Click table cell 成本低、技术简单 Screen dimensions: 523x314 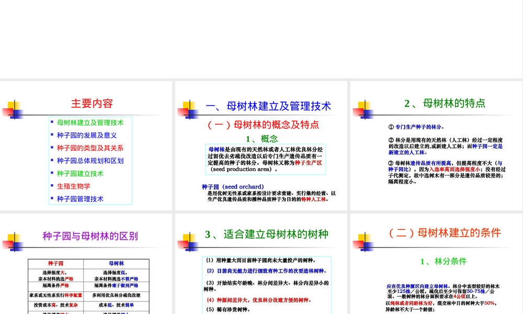tap(116, 305)
